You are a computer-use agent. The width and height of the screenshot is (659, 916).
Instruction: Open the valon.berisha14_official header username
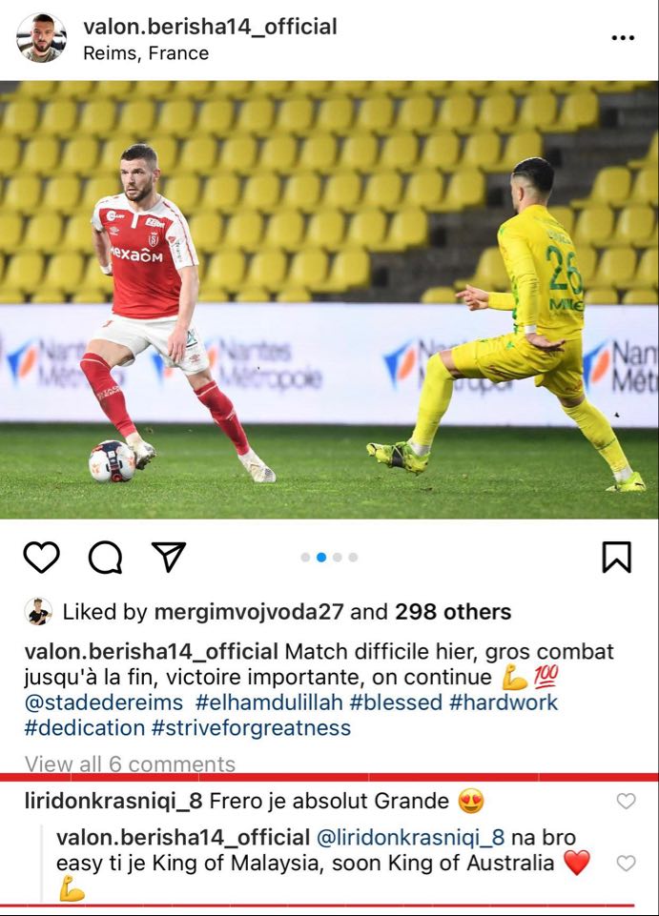(210, 27)
